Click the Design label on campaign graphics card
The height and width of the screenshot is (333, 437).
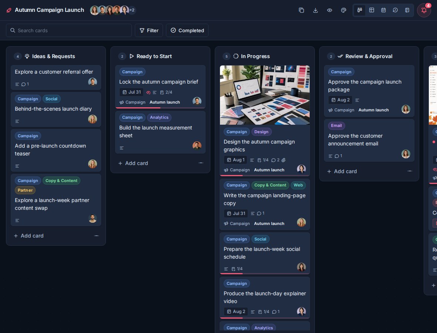tap(261, 132)
